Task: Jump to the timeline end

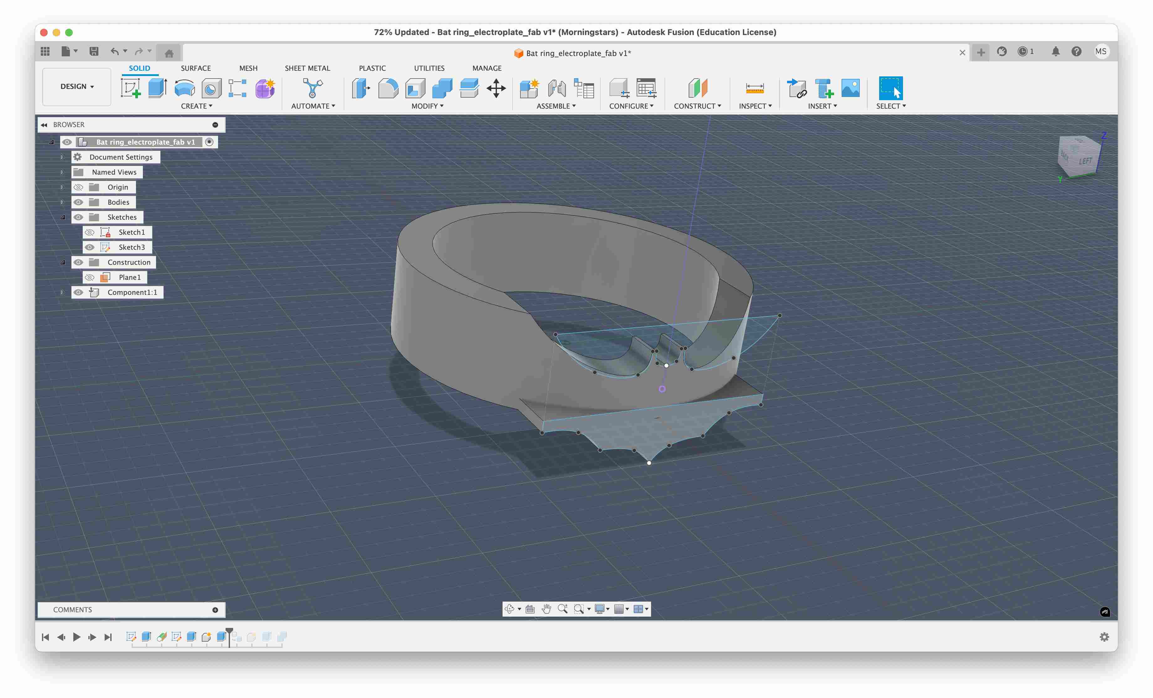Action: [x=108, y=637]
